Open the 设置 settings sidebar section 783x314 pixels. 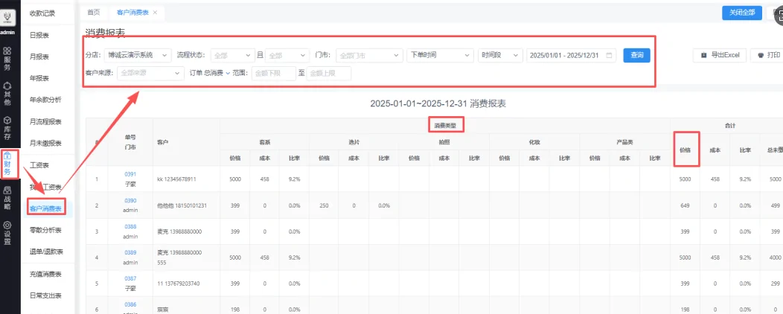pos(7,232)
